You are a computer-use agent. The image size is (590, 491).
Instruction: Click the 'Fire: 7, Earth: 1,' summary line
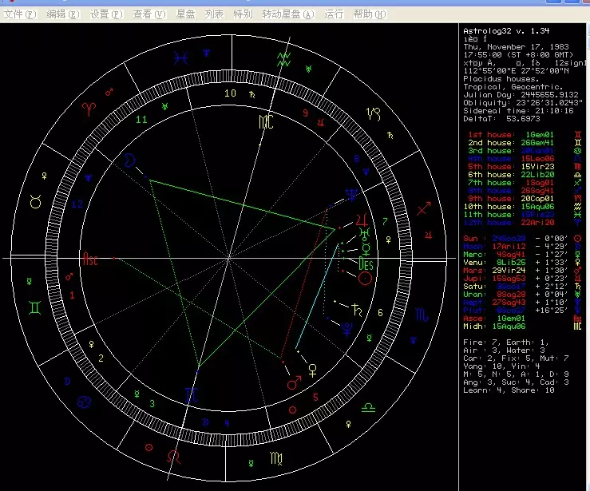click(x=505, y=343)
